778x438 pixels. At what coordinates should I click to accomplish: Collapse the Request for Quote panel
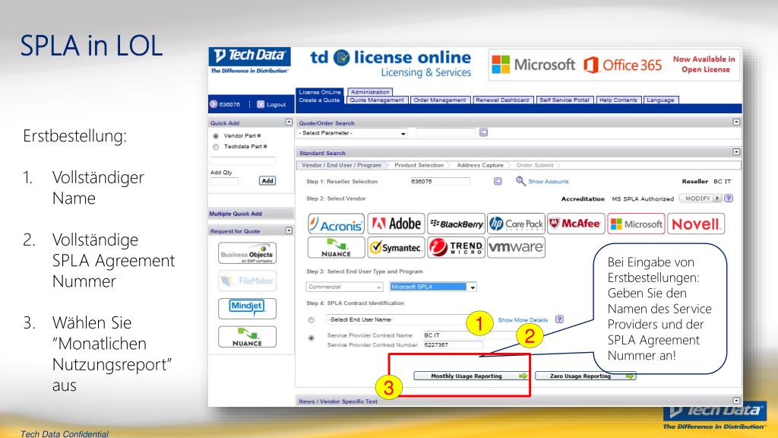pos(289,230)
